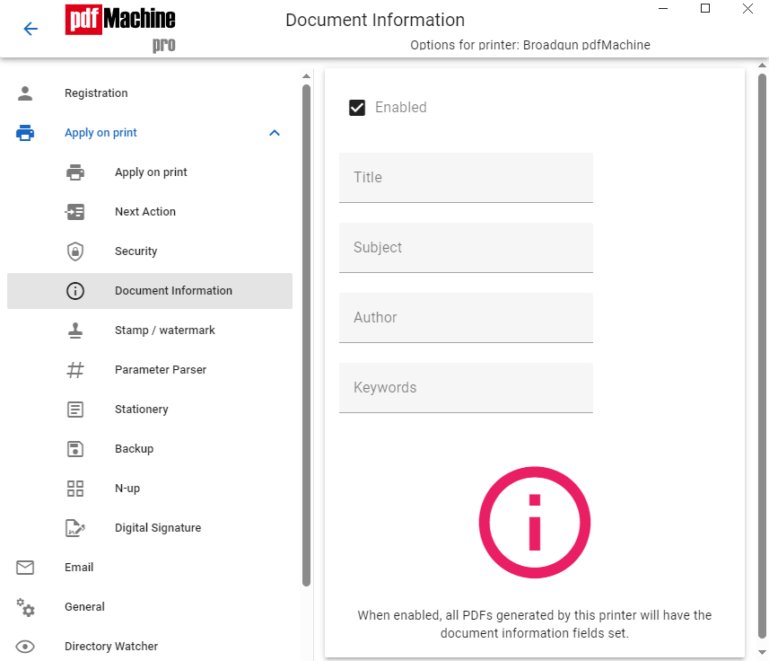
Task: Open Stamp / watermark settings
Action: click(x=150, y=330)
